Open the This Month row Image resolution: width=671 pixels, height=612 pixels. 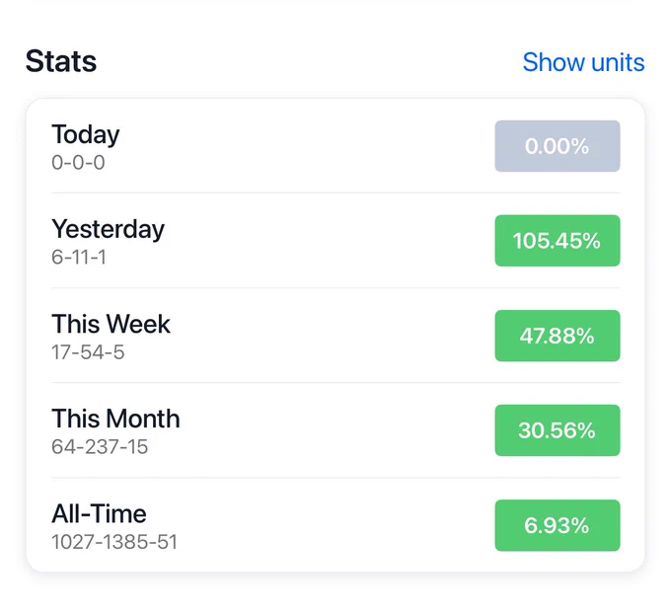point(335,430)
